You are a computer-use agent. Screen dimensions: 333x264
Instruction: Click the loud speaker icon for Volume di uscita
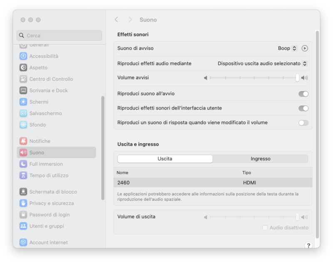click(305, 217)
